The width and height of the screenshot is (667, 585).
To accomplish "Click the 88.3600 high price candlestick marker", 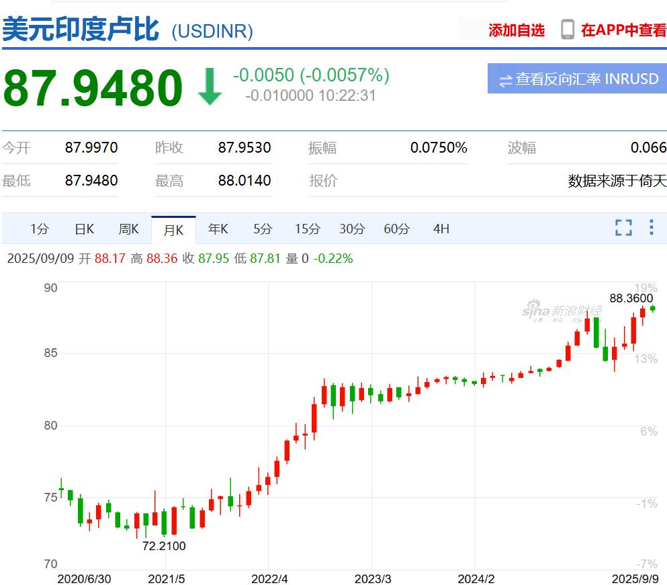I will [652, 308].
